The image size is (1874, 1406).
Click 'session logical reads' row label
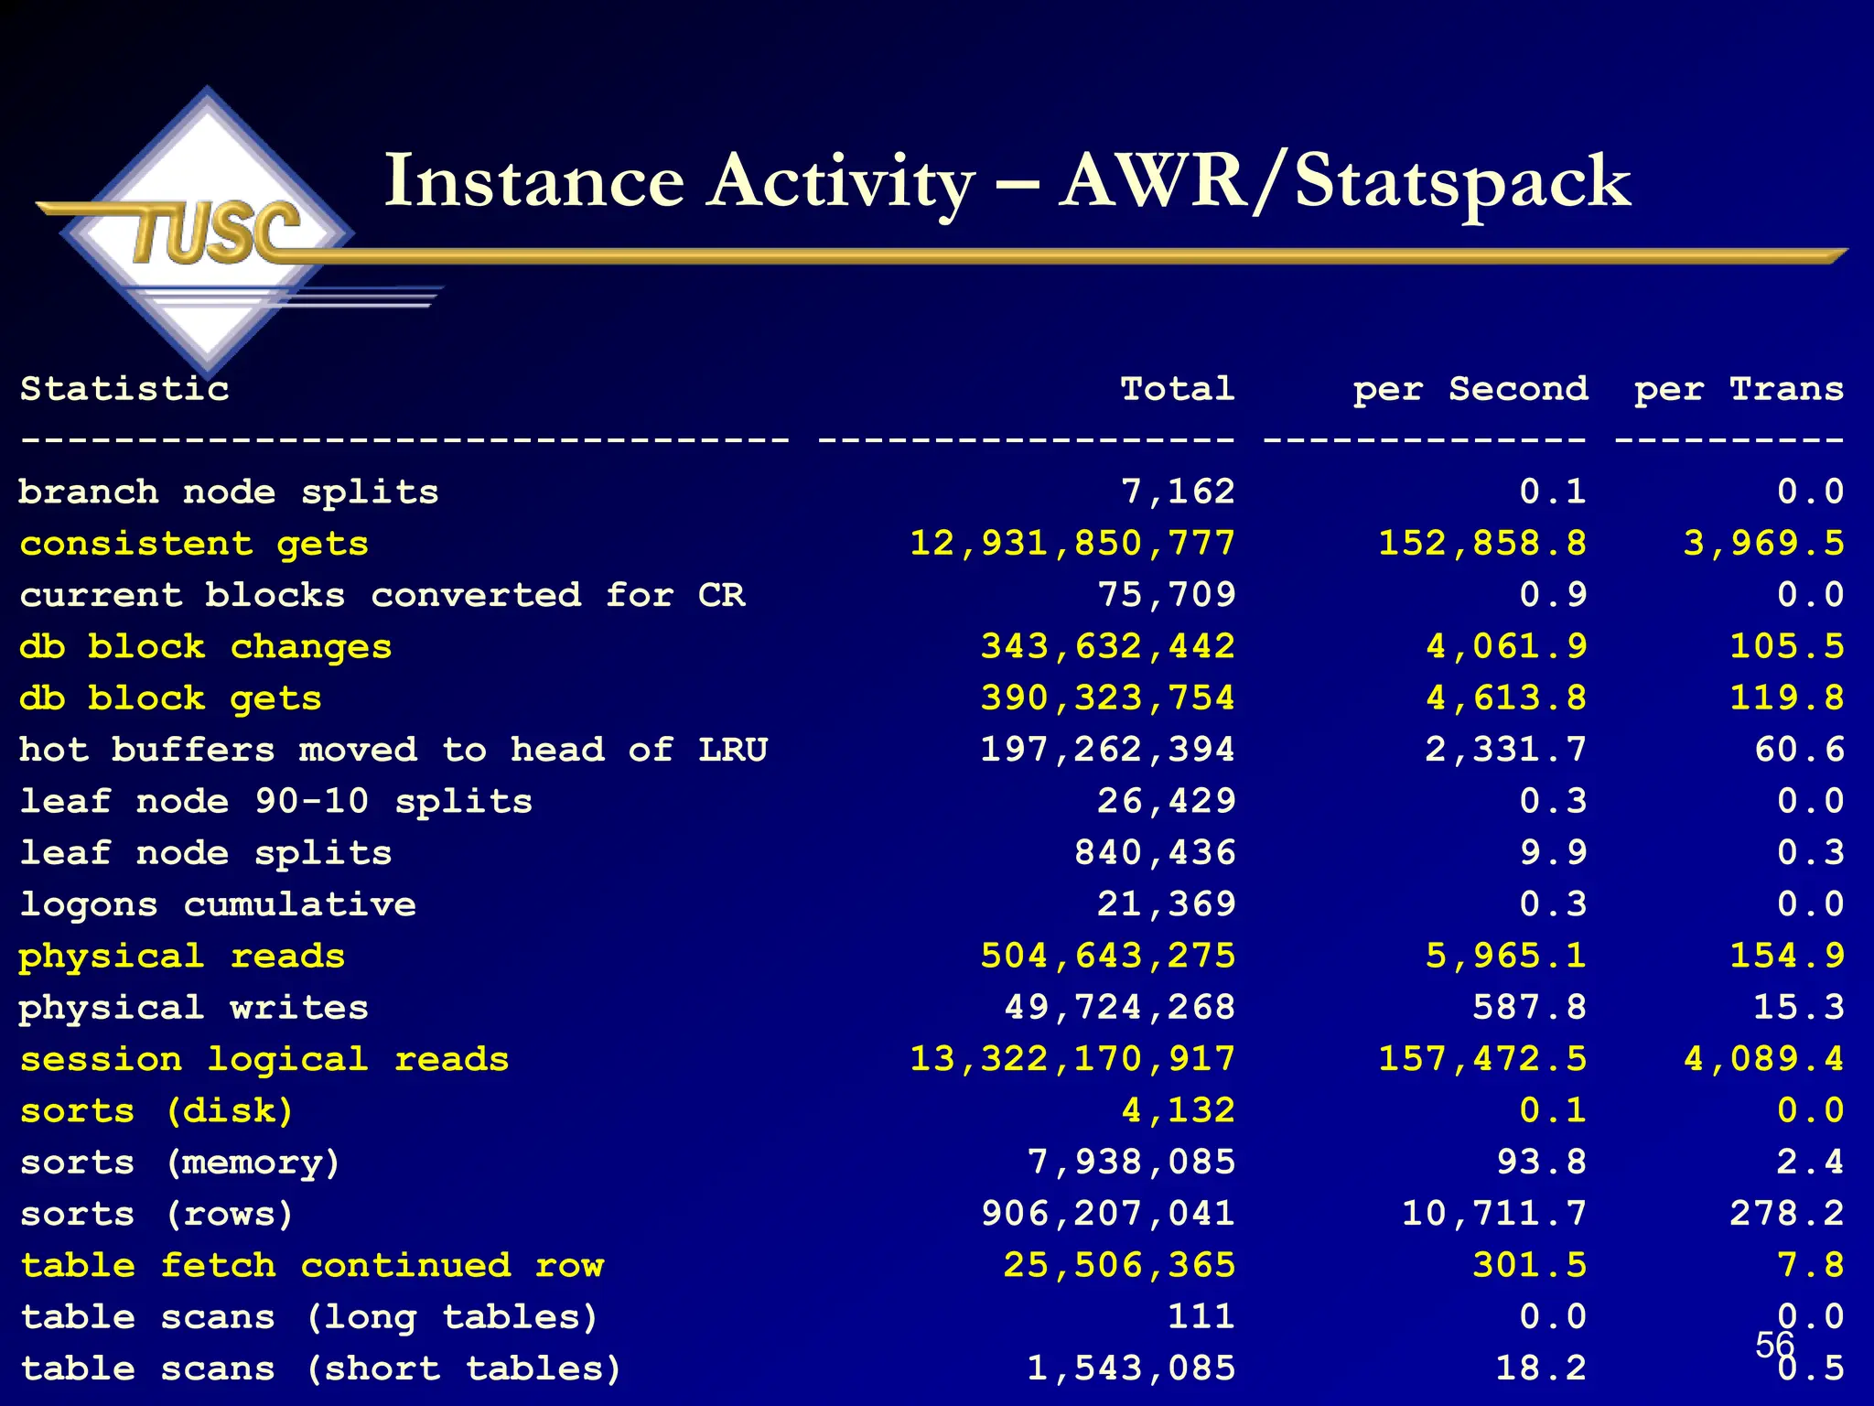pos(264,1059)
